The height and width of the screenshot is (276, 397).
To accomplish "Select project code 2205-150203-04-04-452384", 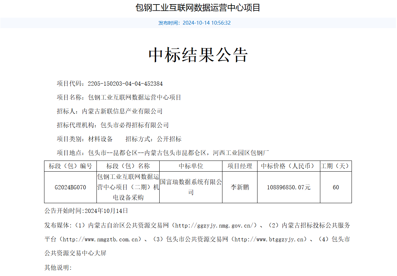I will (x=125, y=84).
